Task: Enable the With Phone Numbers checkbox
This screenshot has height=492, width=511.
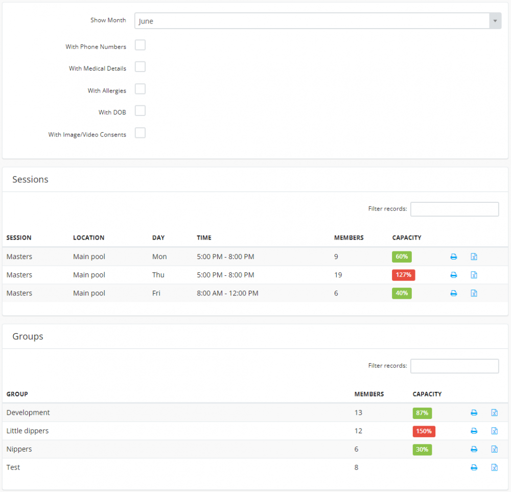Action: click(x=140, y=45)
